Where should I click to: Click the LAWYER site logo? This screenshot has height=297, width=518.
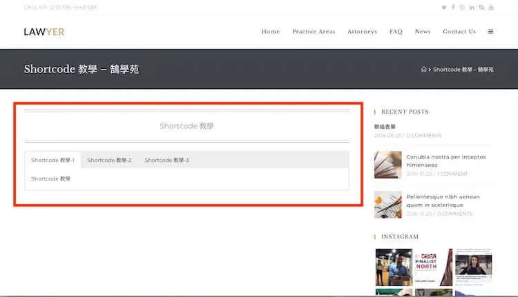[44, 32]
